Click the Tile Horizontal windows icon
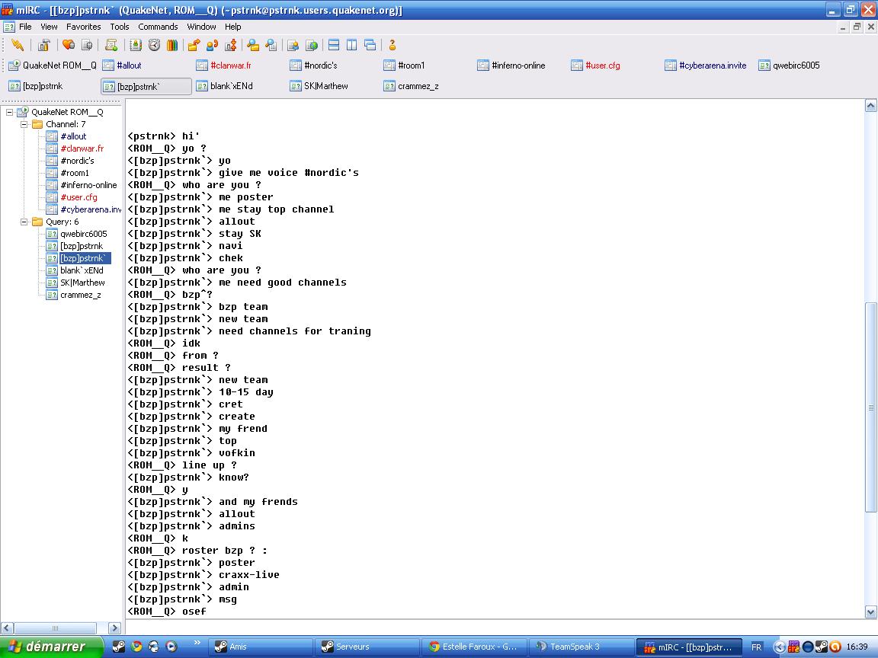Viewport: 878px width, 658px height. coord(333,45)
